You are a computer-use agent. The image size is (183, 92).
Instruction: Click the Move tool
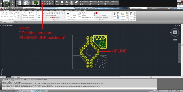(x=25, y=13)
